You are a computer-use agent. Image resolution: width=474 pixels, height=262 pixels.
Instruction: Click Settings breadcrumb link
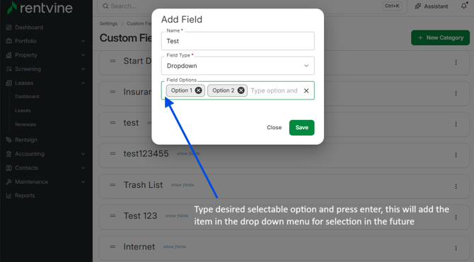(108, 23)
